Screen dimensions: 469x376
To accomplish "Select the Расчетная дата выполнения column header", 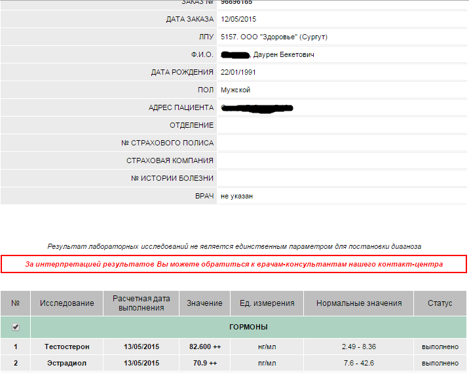I will click(141, 303).
